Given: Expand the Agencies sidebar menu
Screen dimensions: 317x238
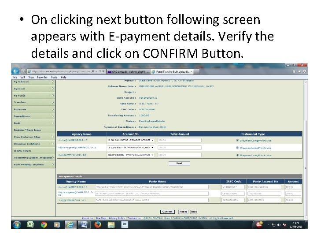Looking at the screenshot, I should point(33,89).
